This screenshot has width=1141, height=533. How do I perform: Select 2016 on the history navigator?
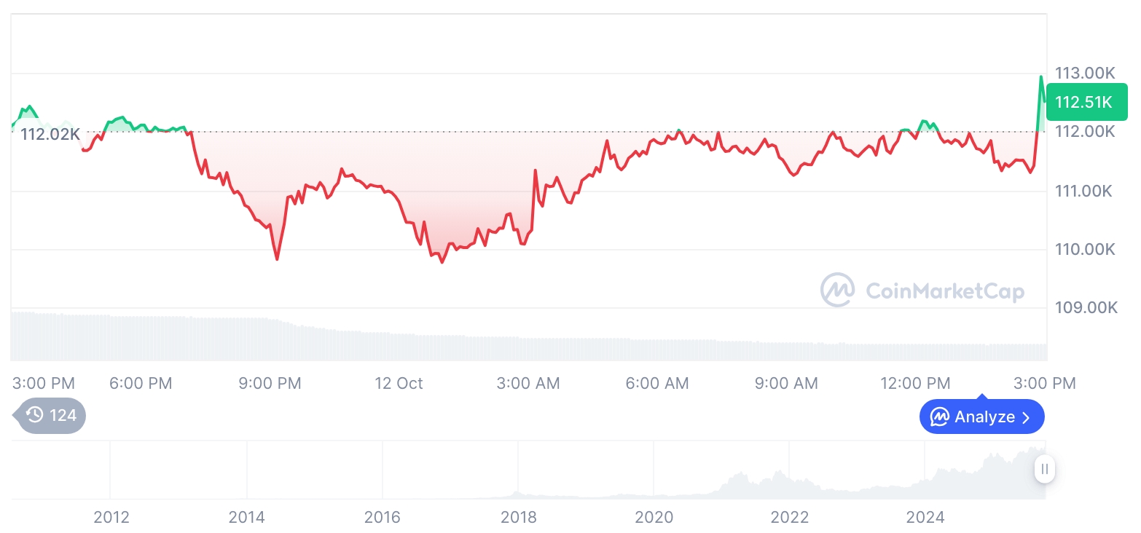(x=383, y=517)
